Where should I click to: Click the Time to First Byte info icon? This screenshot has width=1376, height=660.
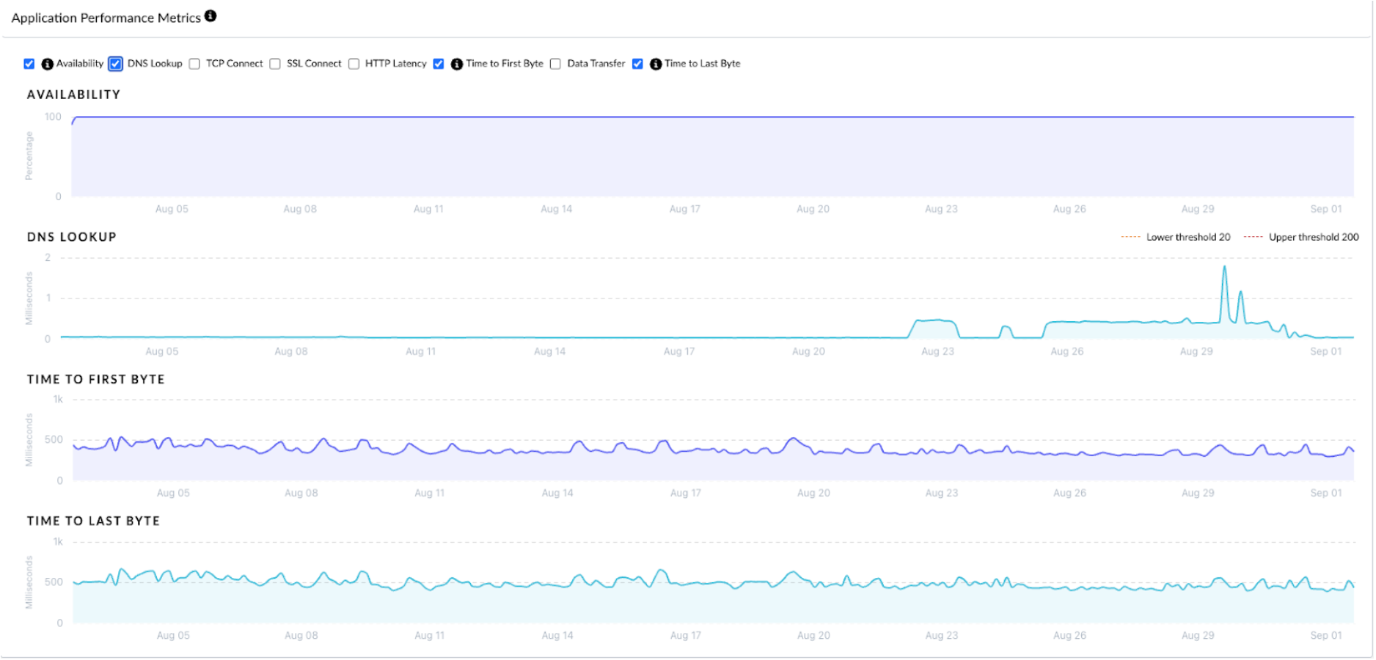[x=456, y=65]
